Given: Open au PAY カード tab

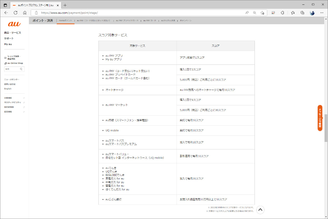Looking at the screenshot, I should point(150,20).
